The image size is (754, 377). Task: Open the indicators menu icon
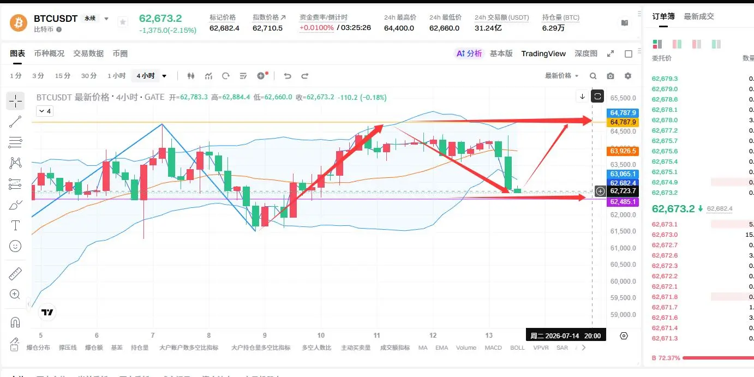[208, 76]
